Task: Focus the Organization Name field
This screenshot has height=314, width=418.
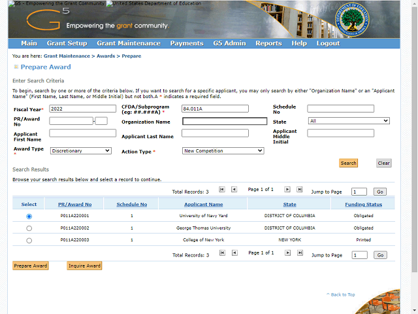Action: coord(225,121)
